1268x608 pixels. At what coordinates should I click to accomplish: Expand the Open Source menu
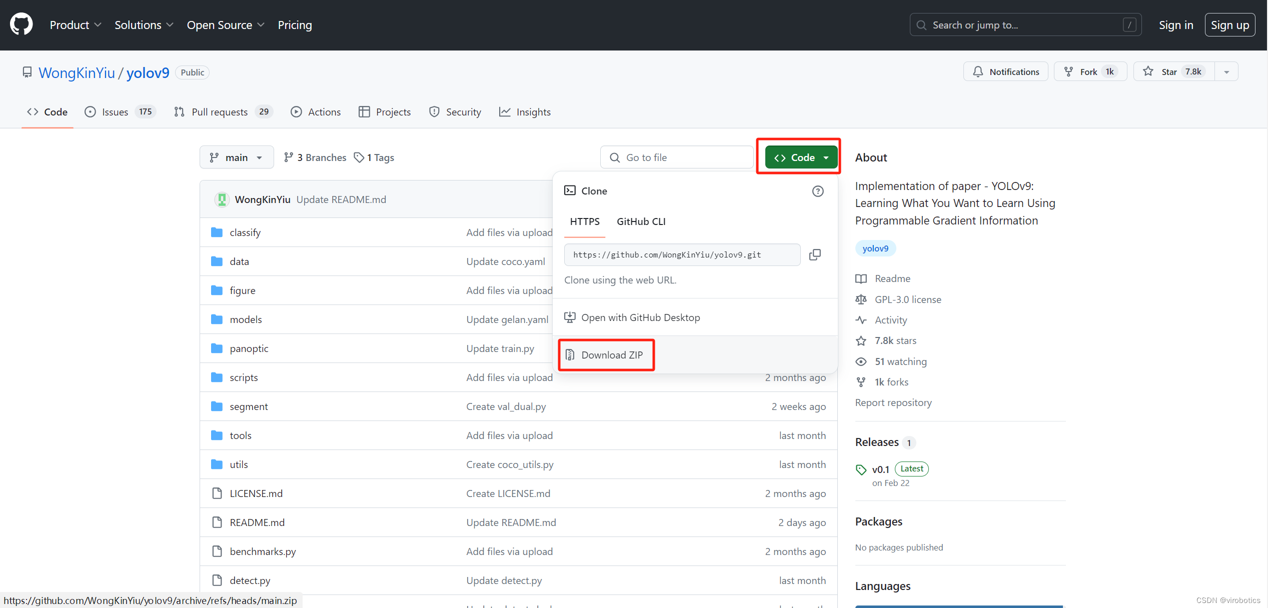click(226, 25)
